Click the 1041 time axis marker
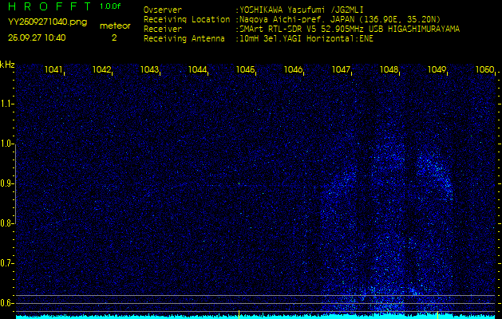 coord(53,69)
